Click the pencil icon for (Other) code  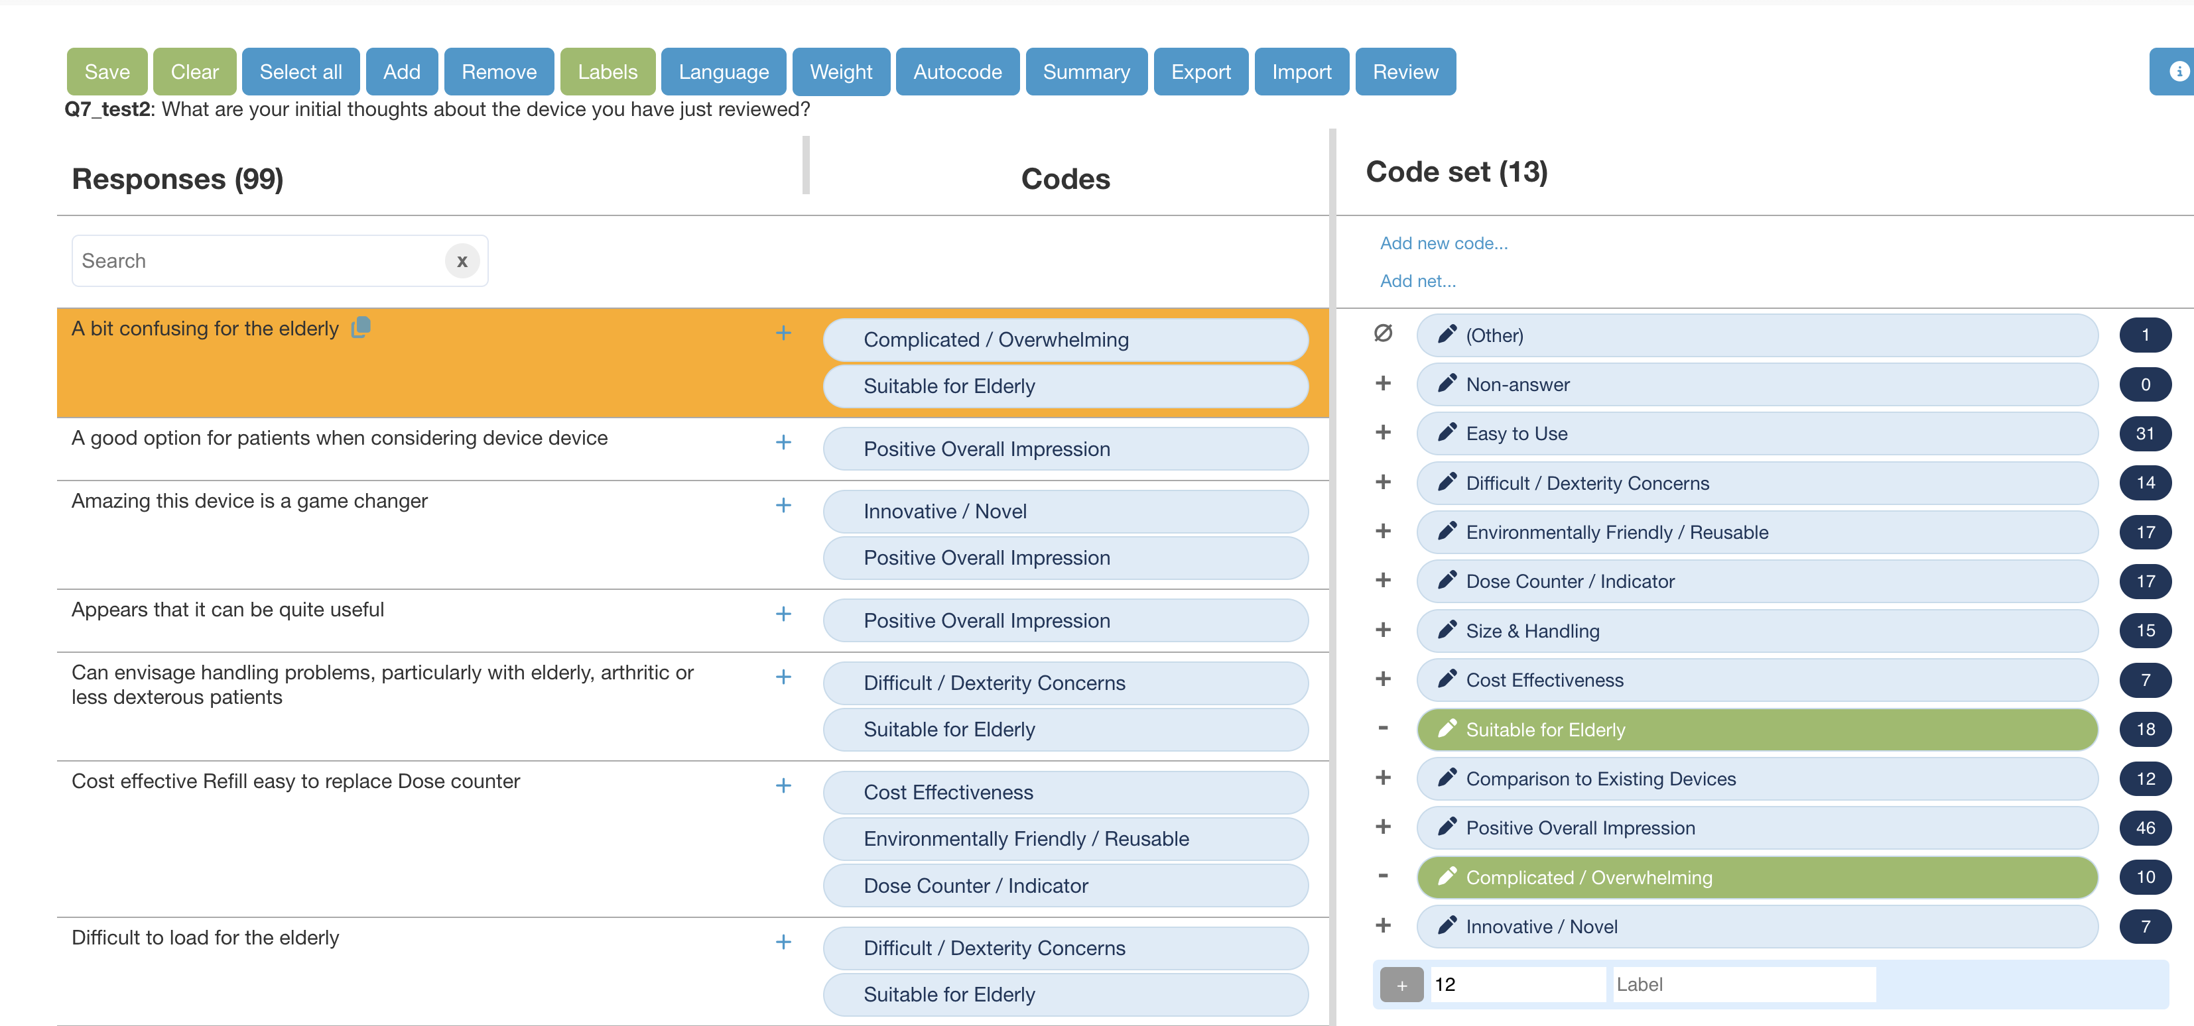tap(1447, 335)
